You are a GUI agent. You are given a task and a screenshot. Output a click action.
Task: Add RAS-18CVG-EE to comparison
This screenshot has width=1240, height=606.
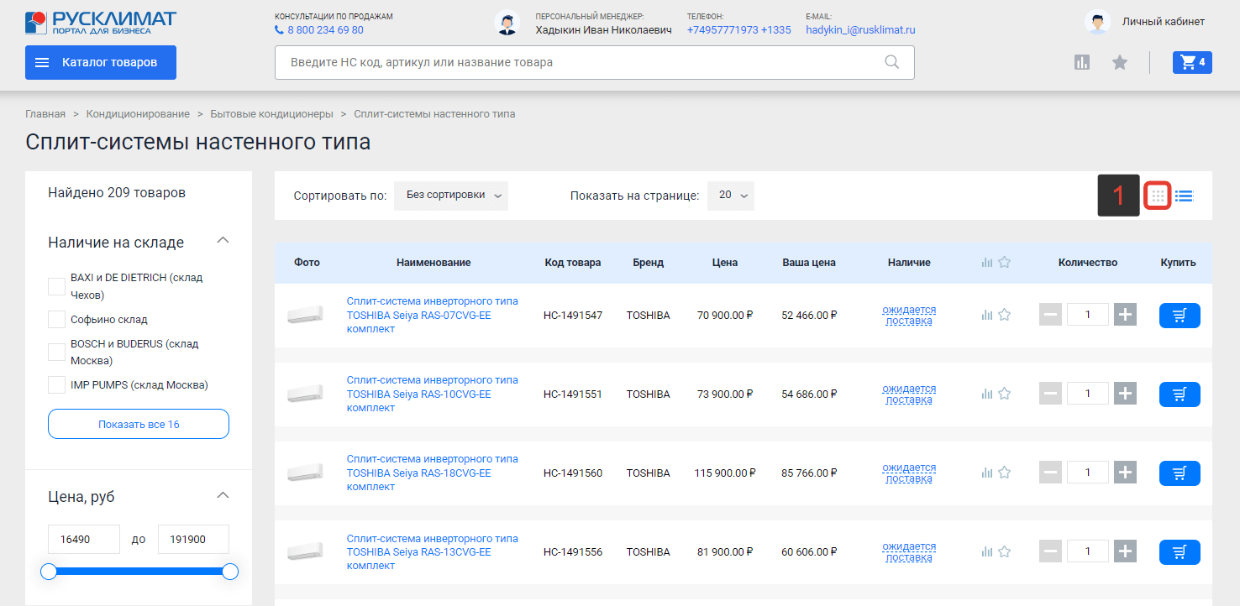[987, 473]
